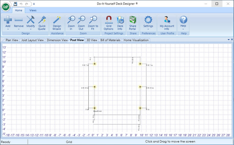This screenshot has width=234, height=145.
Task: Click the Save icon in title bar
Action: coord(15,4)
